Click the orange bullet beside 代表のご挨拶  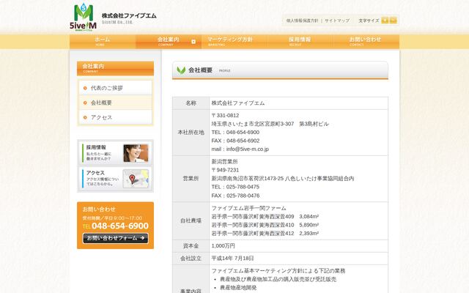click(85, 88)
